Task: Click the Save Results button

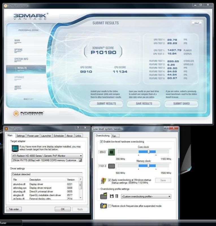Action: (144, 104)
